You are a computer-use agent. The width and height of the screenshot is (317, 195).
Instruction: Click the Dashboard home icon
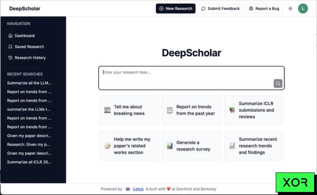click(x=10, y=36)
